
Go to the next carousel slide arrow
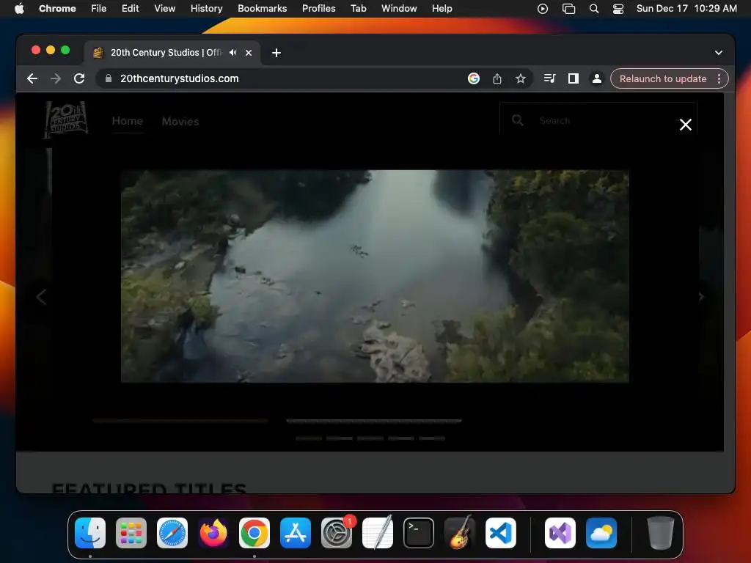coord(700,297)
